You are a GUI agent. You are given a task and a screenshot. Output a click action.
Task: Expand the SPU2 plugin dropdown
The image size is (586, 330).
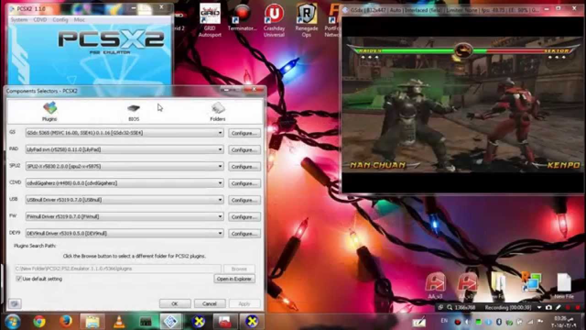220,166
